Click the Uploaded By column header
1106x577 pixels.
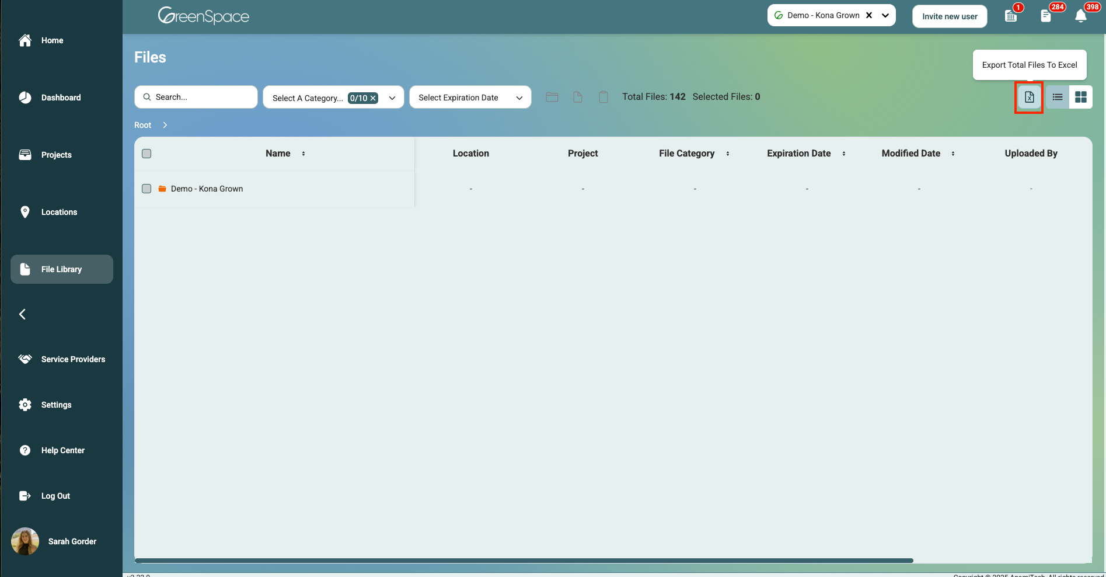click(x=1031, y=153)
